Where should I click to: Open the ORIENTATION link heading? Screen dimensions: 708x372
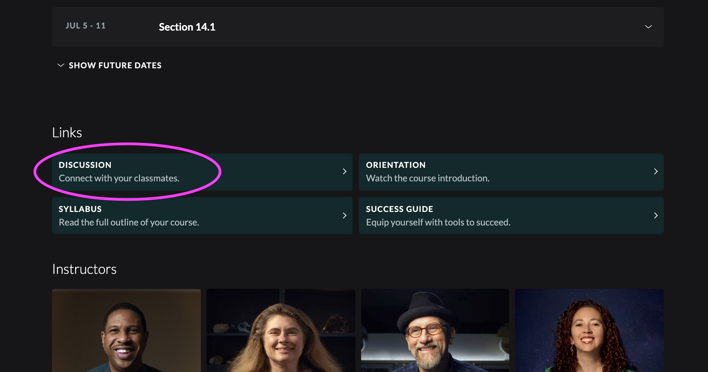pos(395,165)
